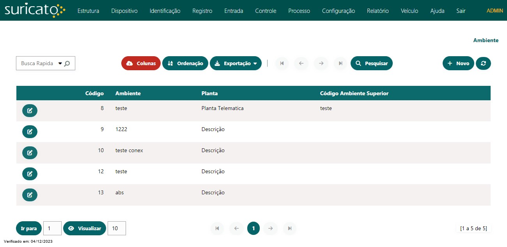Click the Pesquisar button
This screenshot has width=507, height=247.
(372, 63)
